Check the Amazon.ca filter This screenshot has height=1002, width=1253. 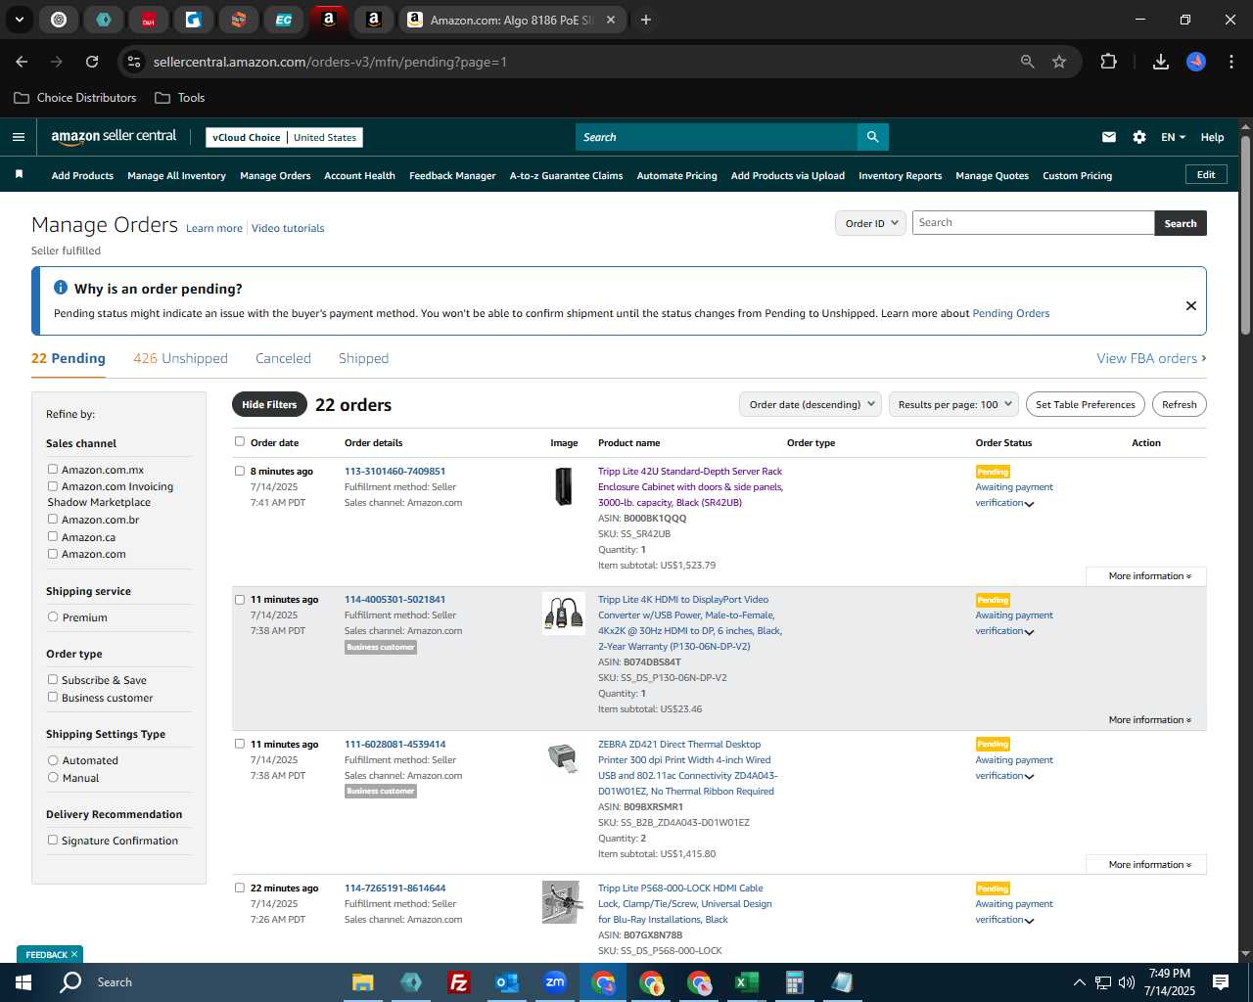point(53,536)
